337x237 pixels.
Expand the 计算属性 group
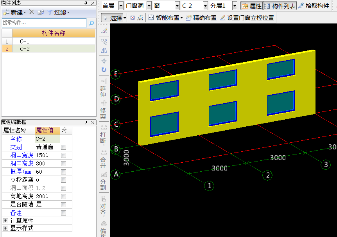(x=5, y=221)
